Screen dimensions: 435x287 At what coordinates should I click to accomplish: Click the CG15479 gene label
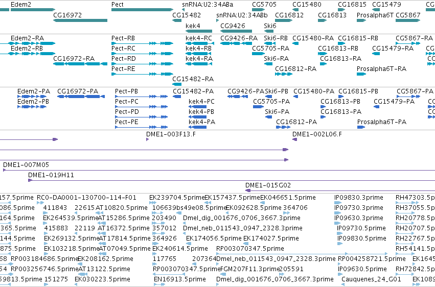click(x=386, y=5)
